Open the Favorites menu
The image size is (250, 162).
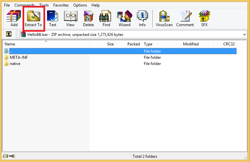[x=61, y=5]
